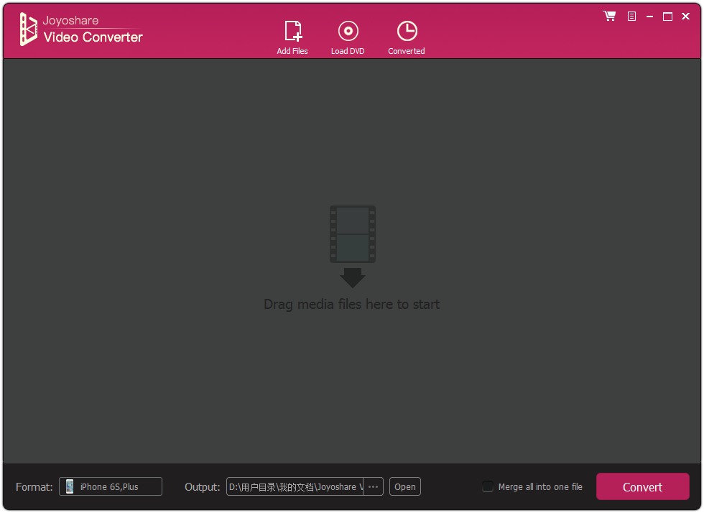
Task: Click the output path field
Action: [295, 486]
